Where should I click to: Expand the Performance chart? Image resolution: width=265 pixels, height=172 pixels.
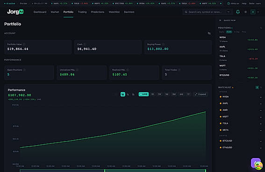(201, 94)
